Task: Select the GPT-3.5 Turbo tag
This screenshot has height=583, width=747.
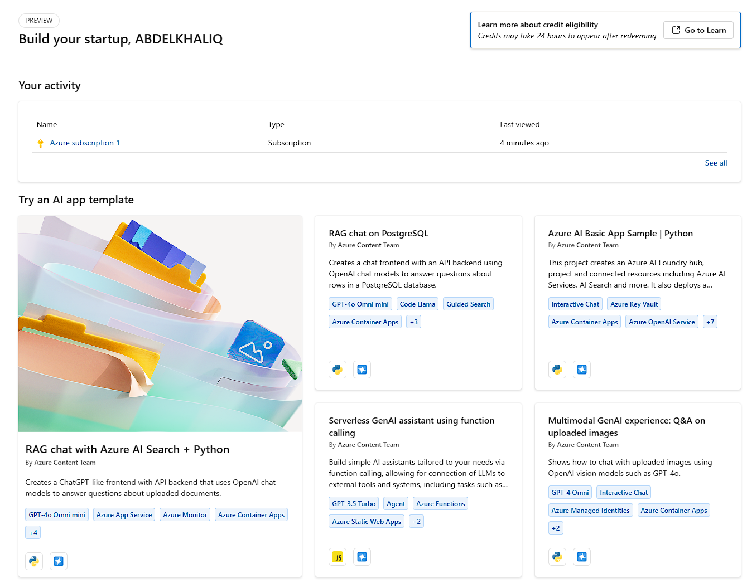Action: pos(354,504)
